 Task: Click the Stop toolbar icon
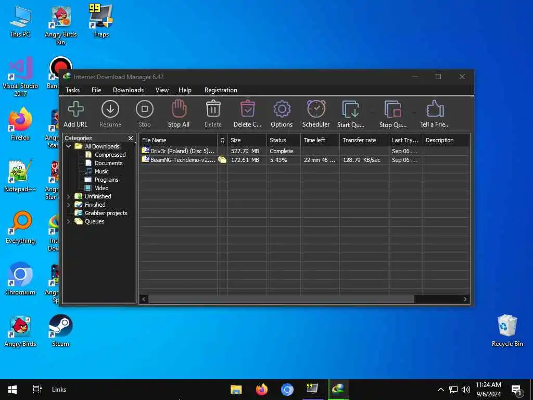(145, 114)
